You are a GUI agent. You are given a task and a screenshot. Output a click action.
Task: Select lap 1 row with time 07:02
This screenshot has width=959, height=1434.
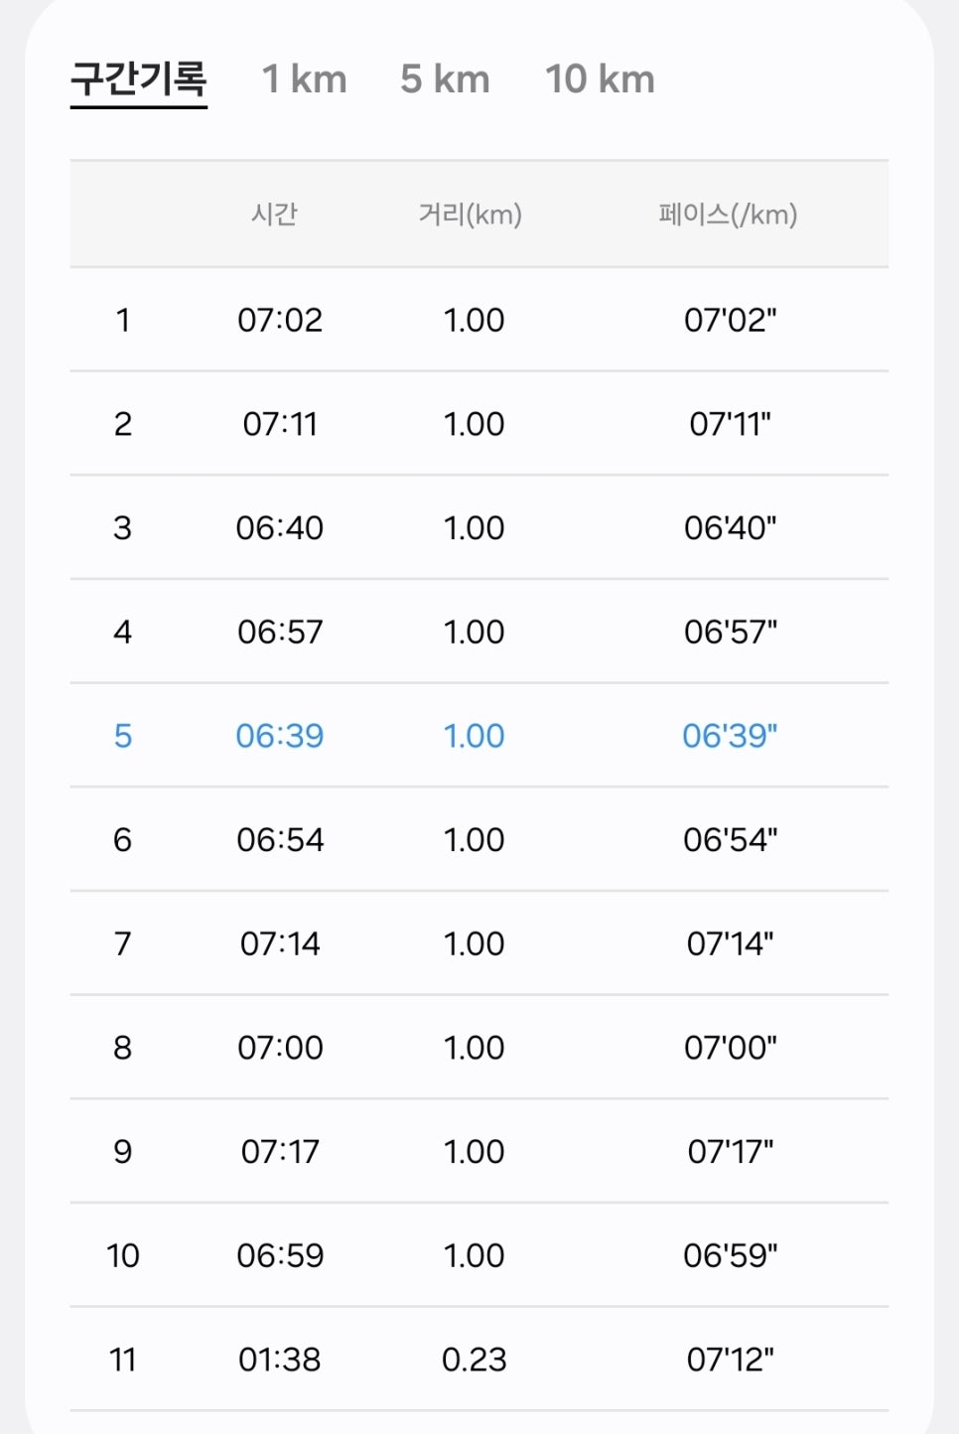[x=479, y=320]
